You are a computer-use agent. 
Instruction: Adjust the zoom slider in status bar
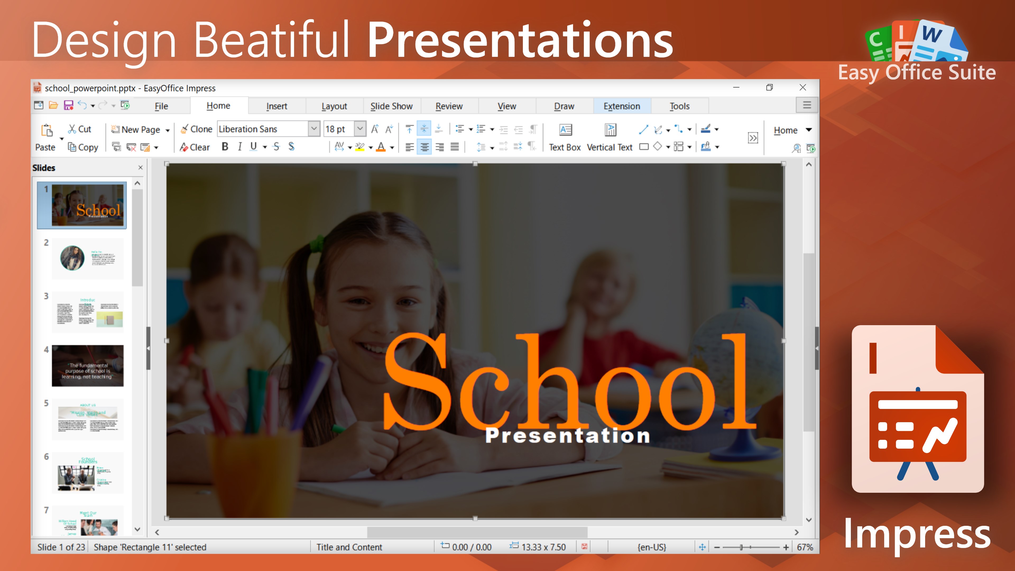click(x=741, y=547)
